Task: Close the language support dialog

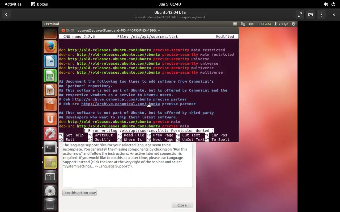Action: click(182, 205)
